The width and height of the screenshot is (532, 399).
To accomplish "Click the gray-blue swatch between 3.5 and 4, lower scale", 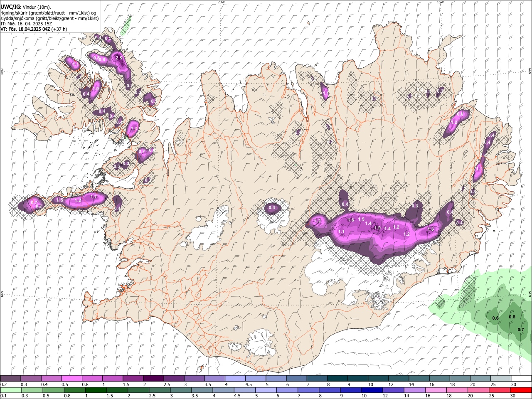I will click(x=202, y=390).
